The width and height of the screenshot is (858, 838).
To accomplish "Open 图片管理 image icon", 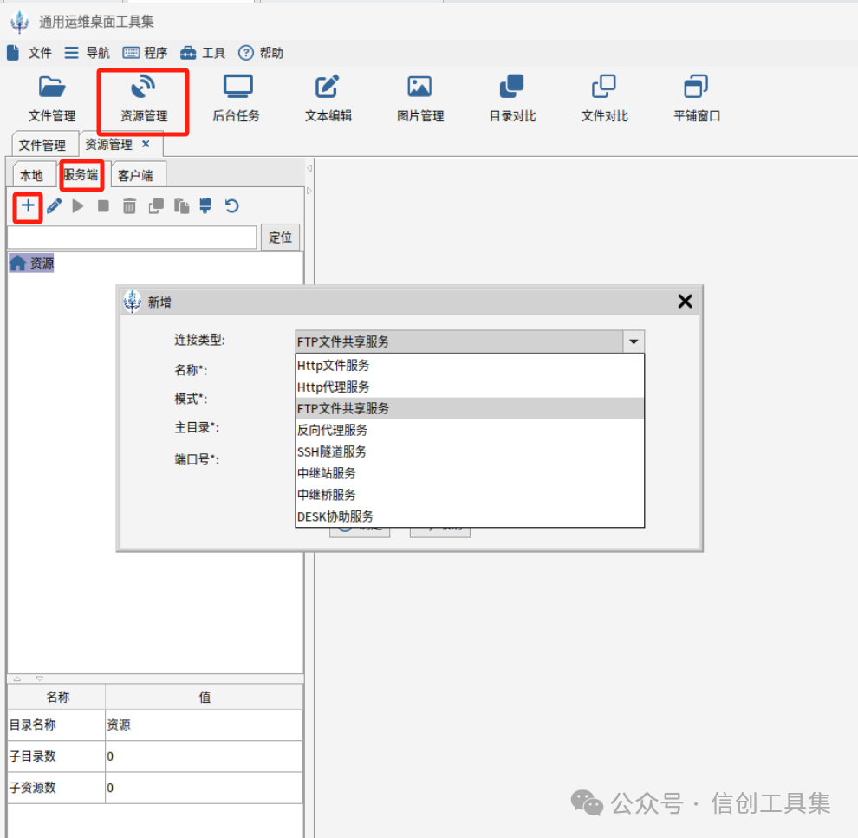I will coord(419,87).
